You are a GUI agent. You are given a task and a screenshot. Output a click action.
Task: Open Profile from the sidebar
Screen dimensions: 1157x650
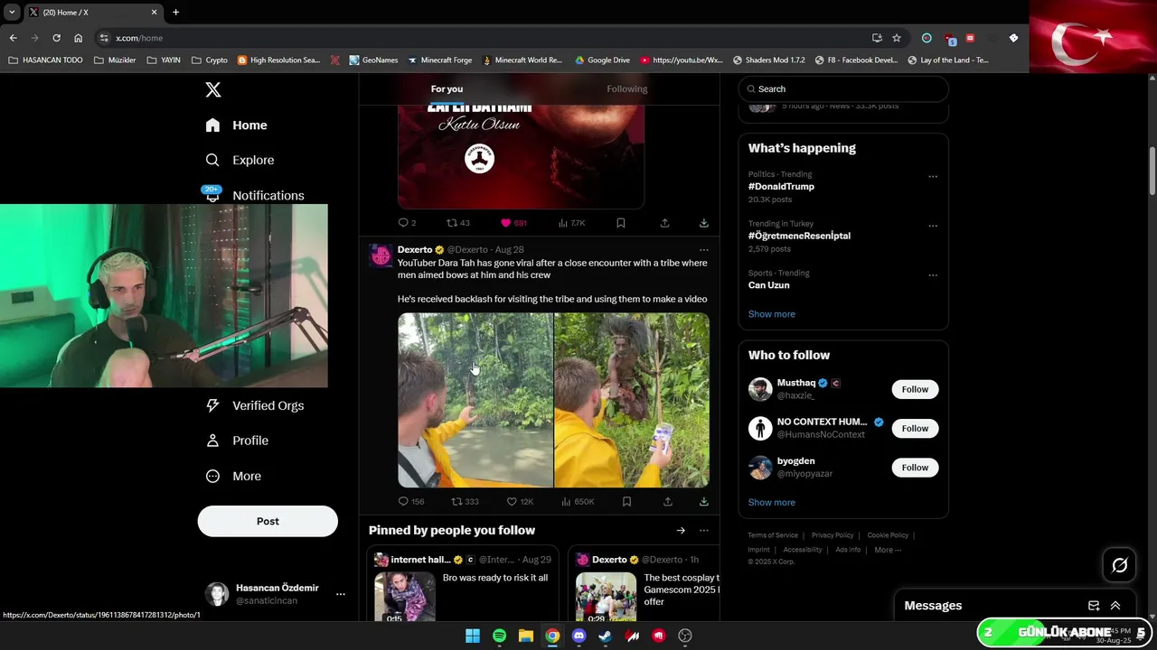236,441
